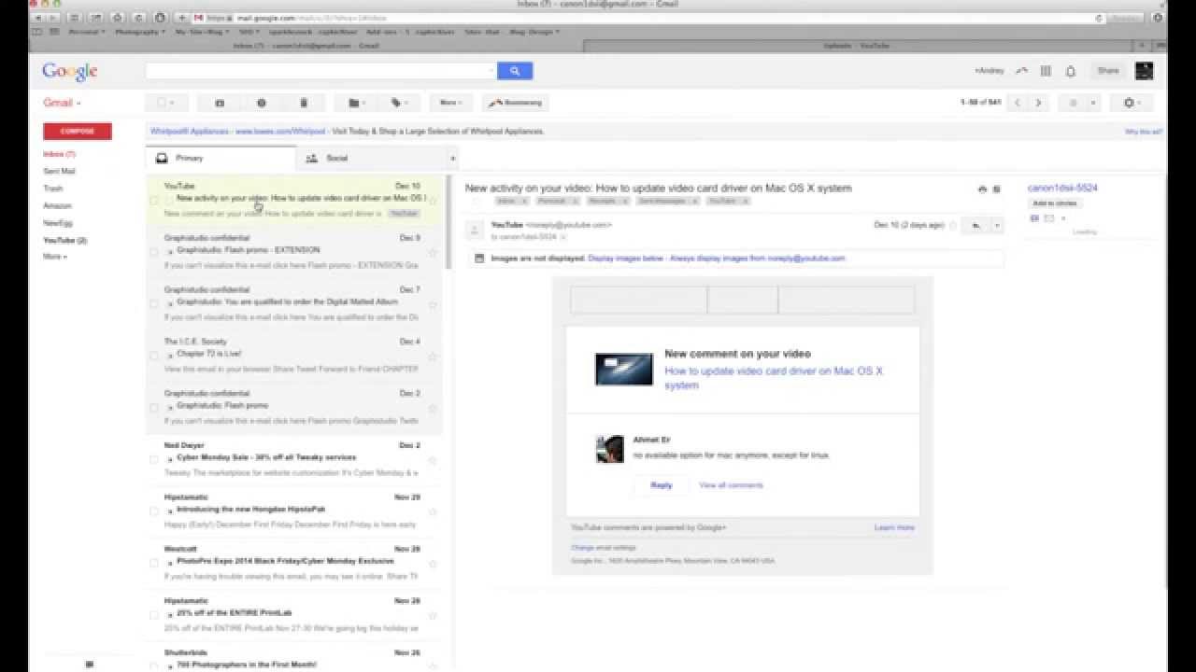1196x672 pixels.
Task: Click the Report spam icon
Action: pyautogui.click(x=262, y=103)
